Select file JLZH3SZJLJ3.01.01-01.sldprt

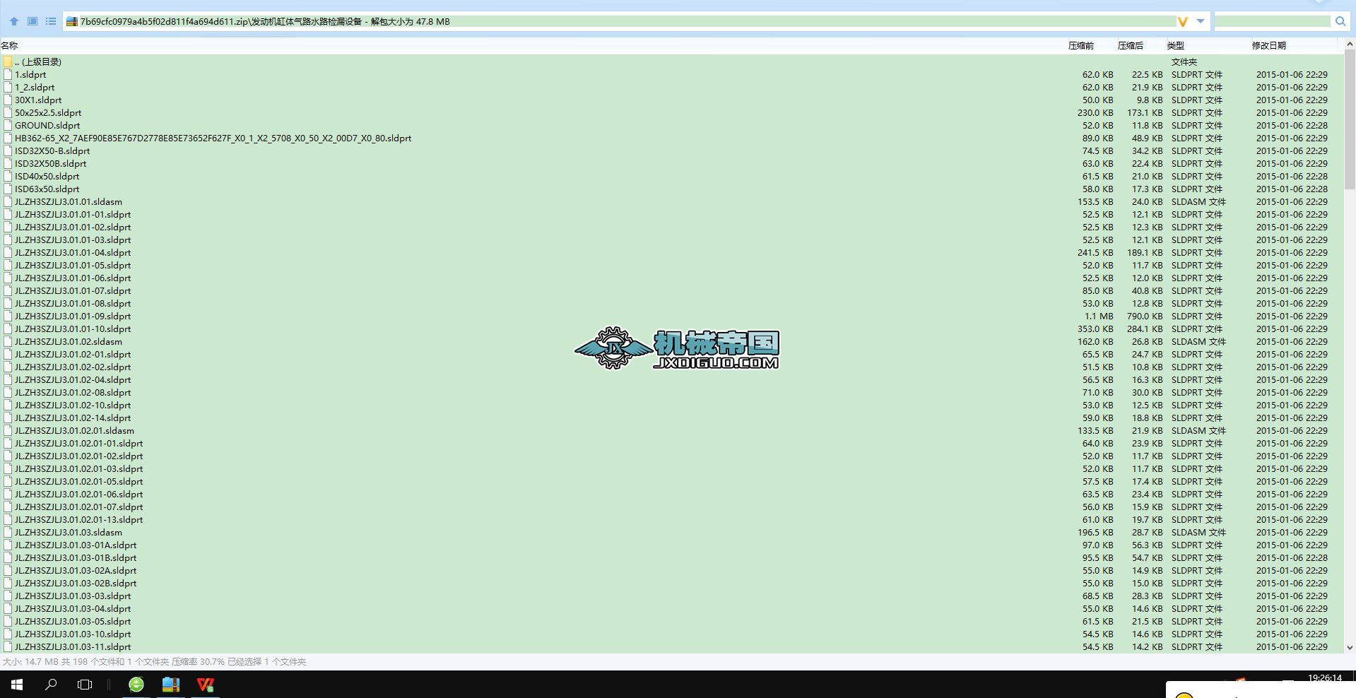(73, 215)
